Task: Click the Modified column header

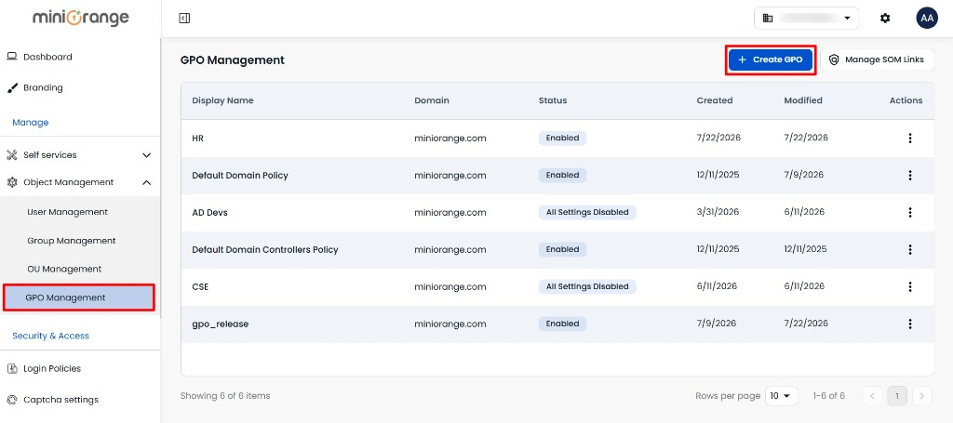Action: 803,100
